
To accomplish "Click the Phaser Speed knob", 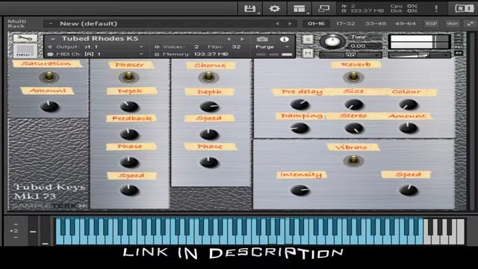I will [x=129, y=190].
